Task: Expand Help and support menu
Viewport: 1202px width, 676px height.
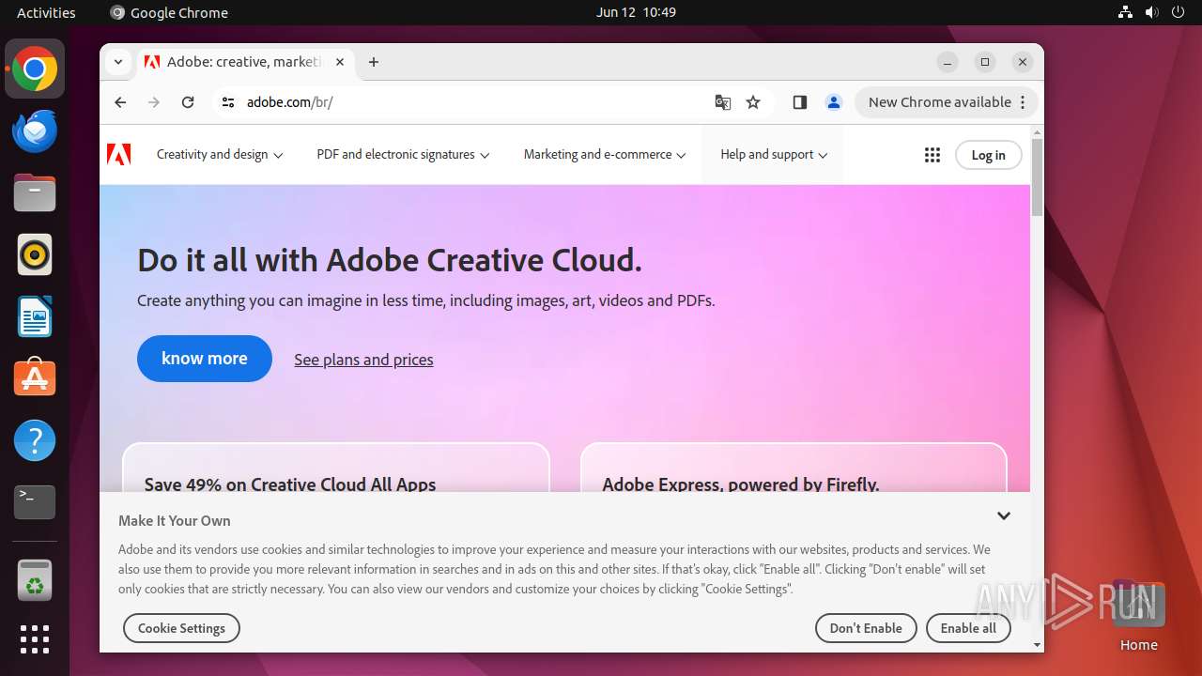Action: (x=774, y=155)
